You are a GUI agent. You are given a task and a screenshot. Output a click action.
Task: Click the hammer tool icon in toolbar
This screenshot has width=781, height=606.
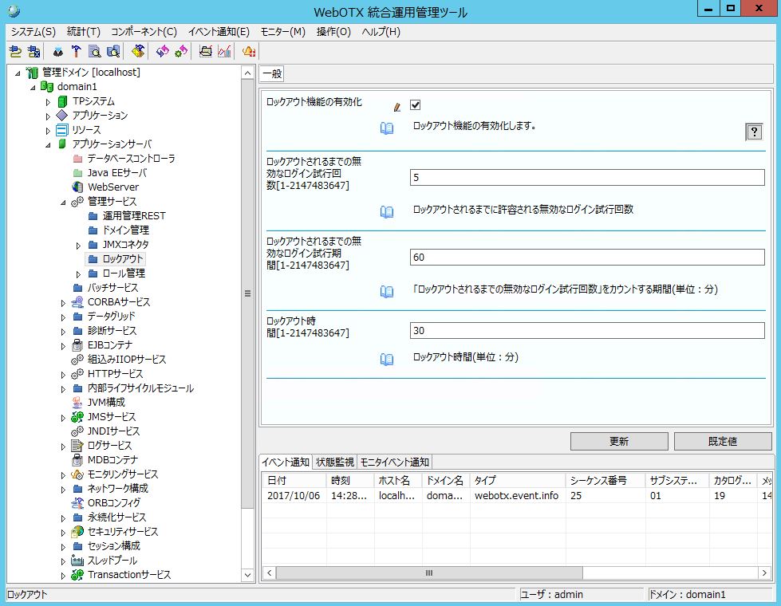77,52
